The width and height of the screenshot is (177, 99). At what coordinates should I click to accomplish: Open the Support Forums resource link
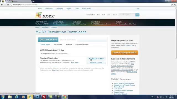click(x=119, y=92)
